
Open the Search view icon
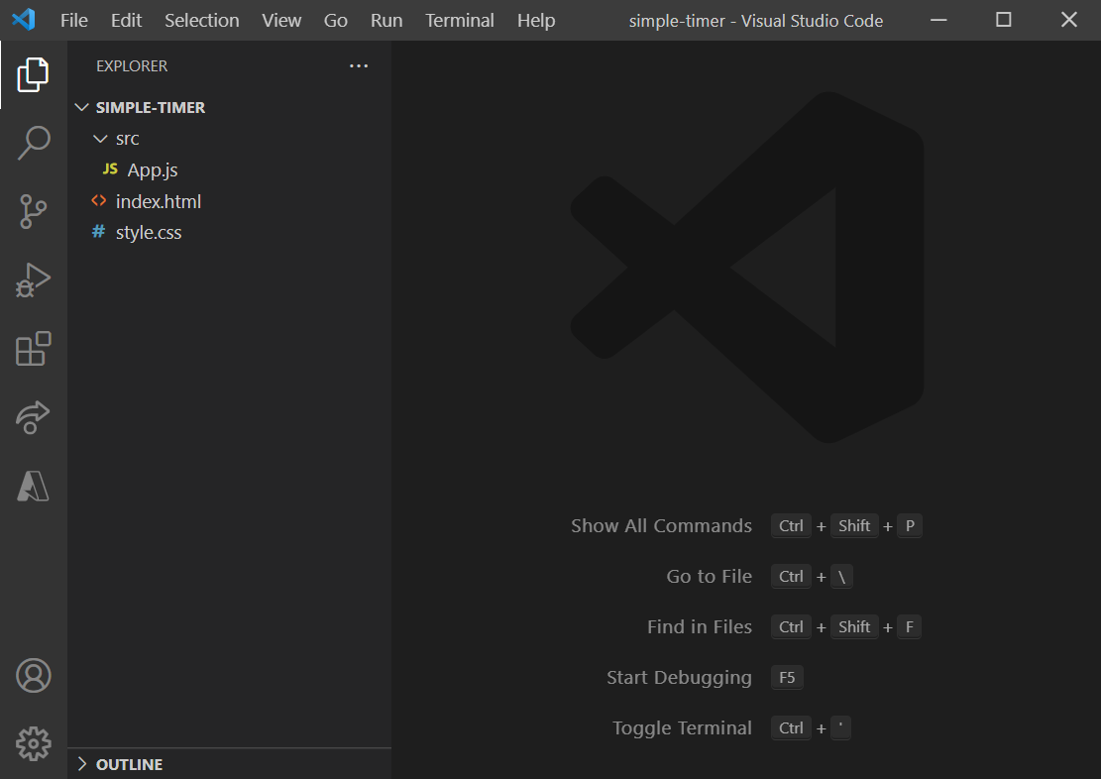[x=33, y=143]
